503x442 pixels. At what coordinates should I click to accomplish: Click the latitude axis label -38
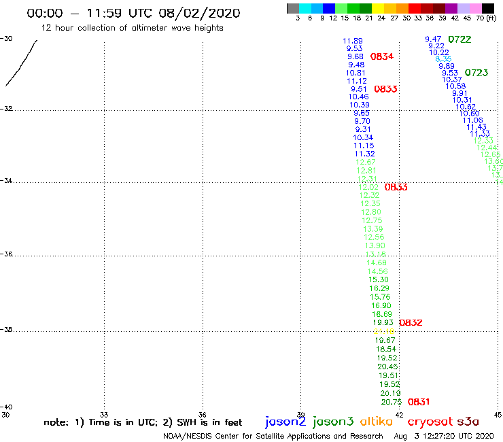coord(6,329)
